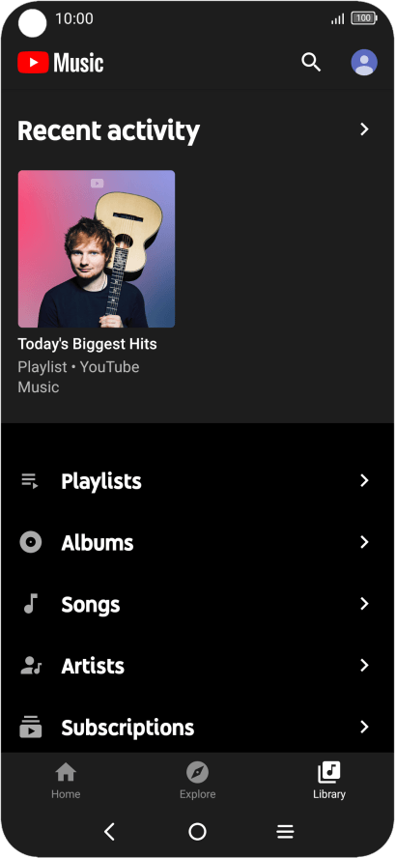Tap the Android back navigation button

109,832
